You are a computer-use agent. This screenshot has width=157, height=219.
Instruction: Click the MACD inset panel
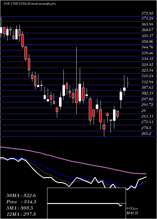point(86,203)
